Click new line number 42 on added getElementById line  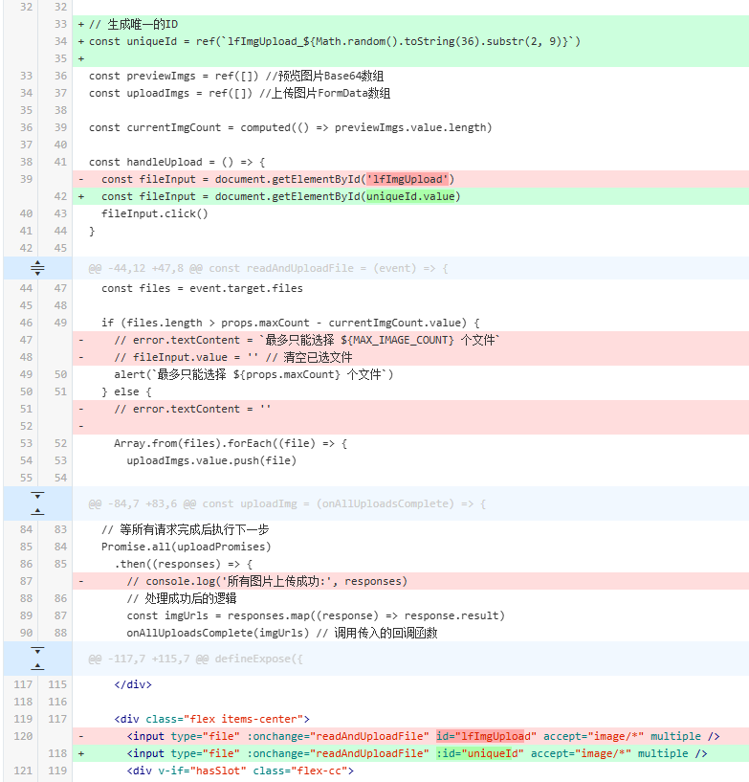[59, 196]
